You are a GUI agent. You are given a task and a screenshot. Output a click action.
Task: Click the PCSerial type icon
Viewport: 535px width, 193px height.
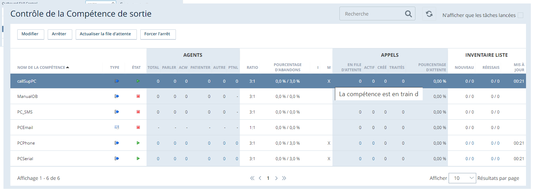117,158
